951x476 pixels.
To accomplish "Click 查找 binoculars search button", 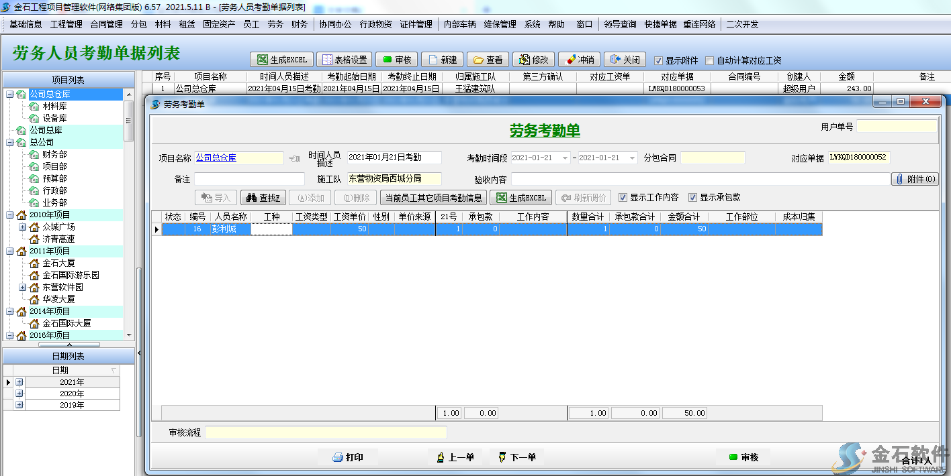I will coord(263,198).
